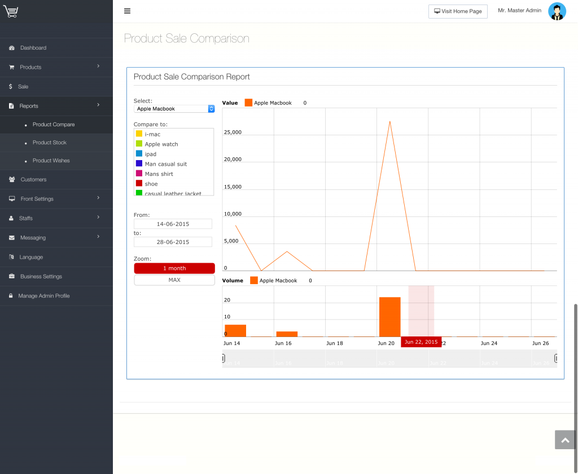Click Visit Home Page button
Viewport: 578px width, 474px height.
(458, 11)
